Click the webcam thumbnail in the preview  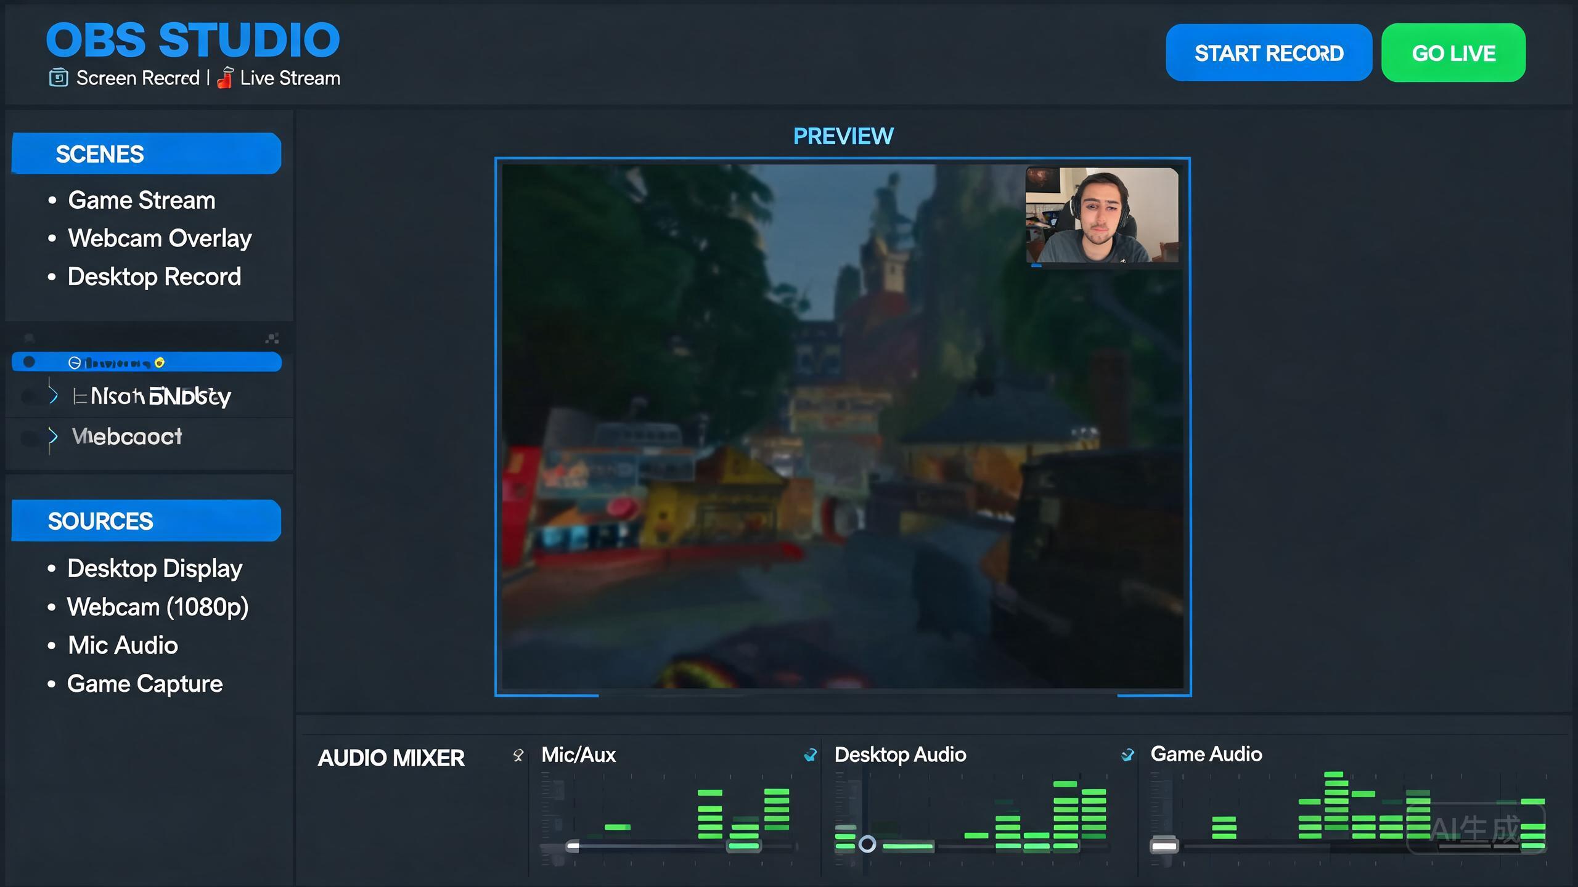[x=1102, y=215]
